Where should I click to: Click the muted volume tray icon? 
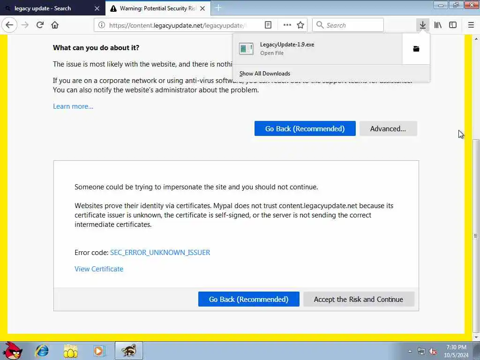[x=433, y=351]
